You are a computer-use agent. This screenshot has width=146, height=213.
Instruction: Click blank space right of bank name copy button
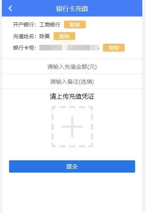coord(113,24)
